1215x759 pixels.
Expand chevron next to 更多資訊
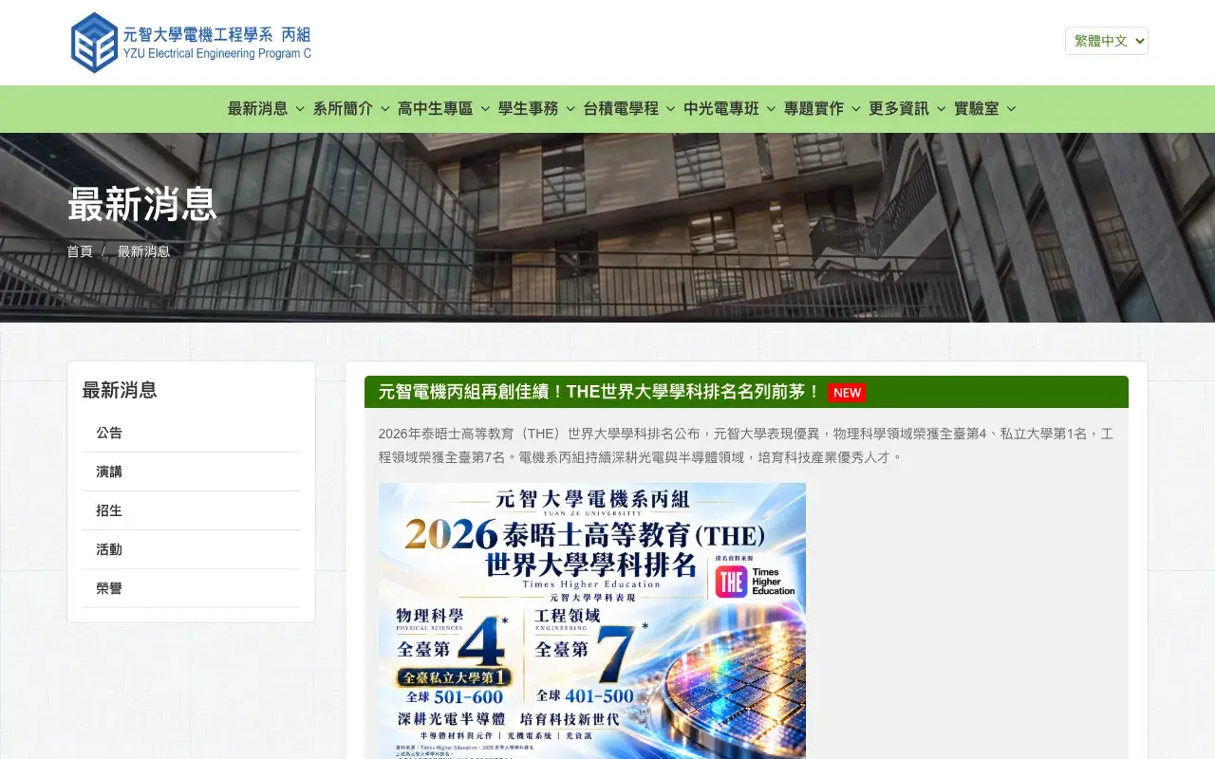click(x=941, y=109)
